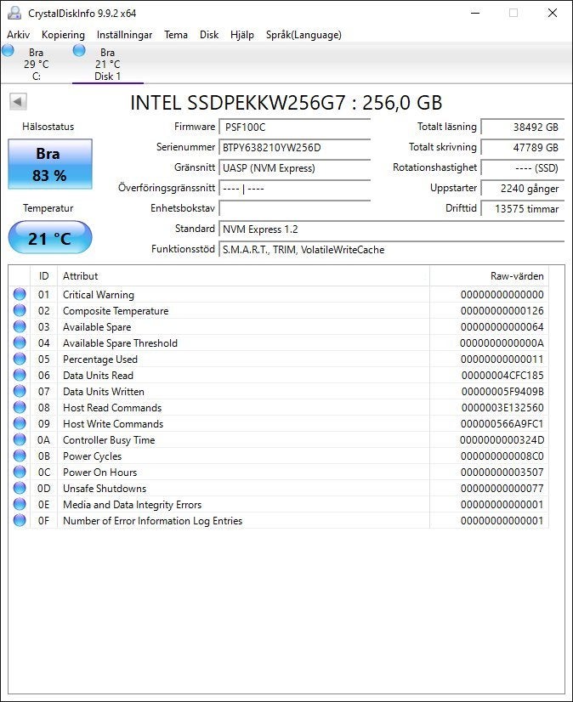573x702 pixels.
Task: Select the Percentage Used attribute text
Action: click(100, 359)
